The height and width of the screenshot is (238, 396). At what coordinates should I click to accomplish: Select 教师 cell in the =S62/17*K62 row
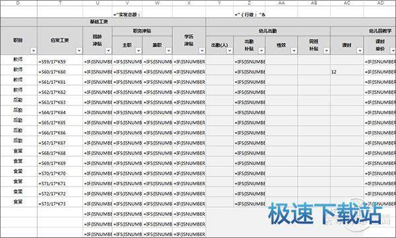(18, 90)
